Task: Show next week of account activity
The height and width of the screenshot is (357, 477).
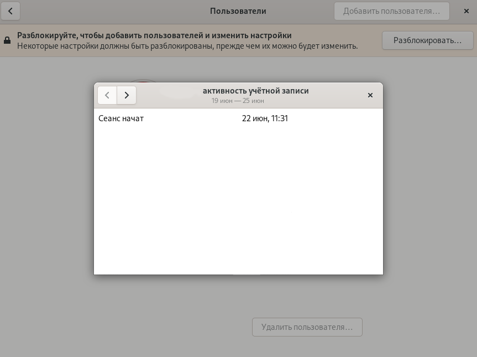Action: 127,95
